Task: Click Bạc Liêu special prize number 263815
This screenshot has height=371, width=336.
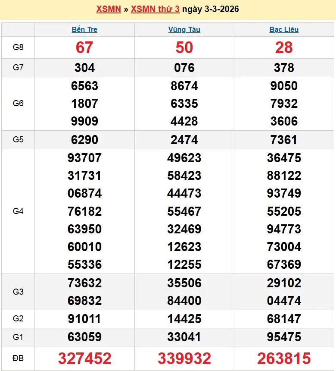Action: (x=284, y=358)
